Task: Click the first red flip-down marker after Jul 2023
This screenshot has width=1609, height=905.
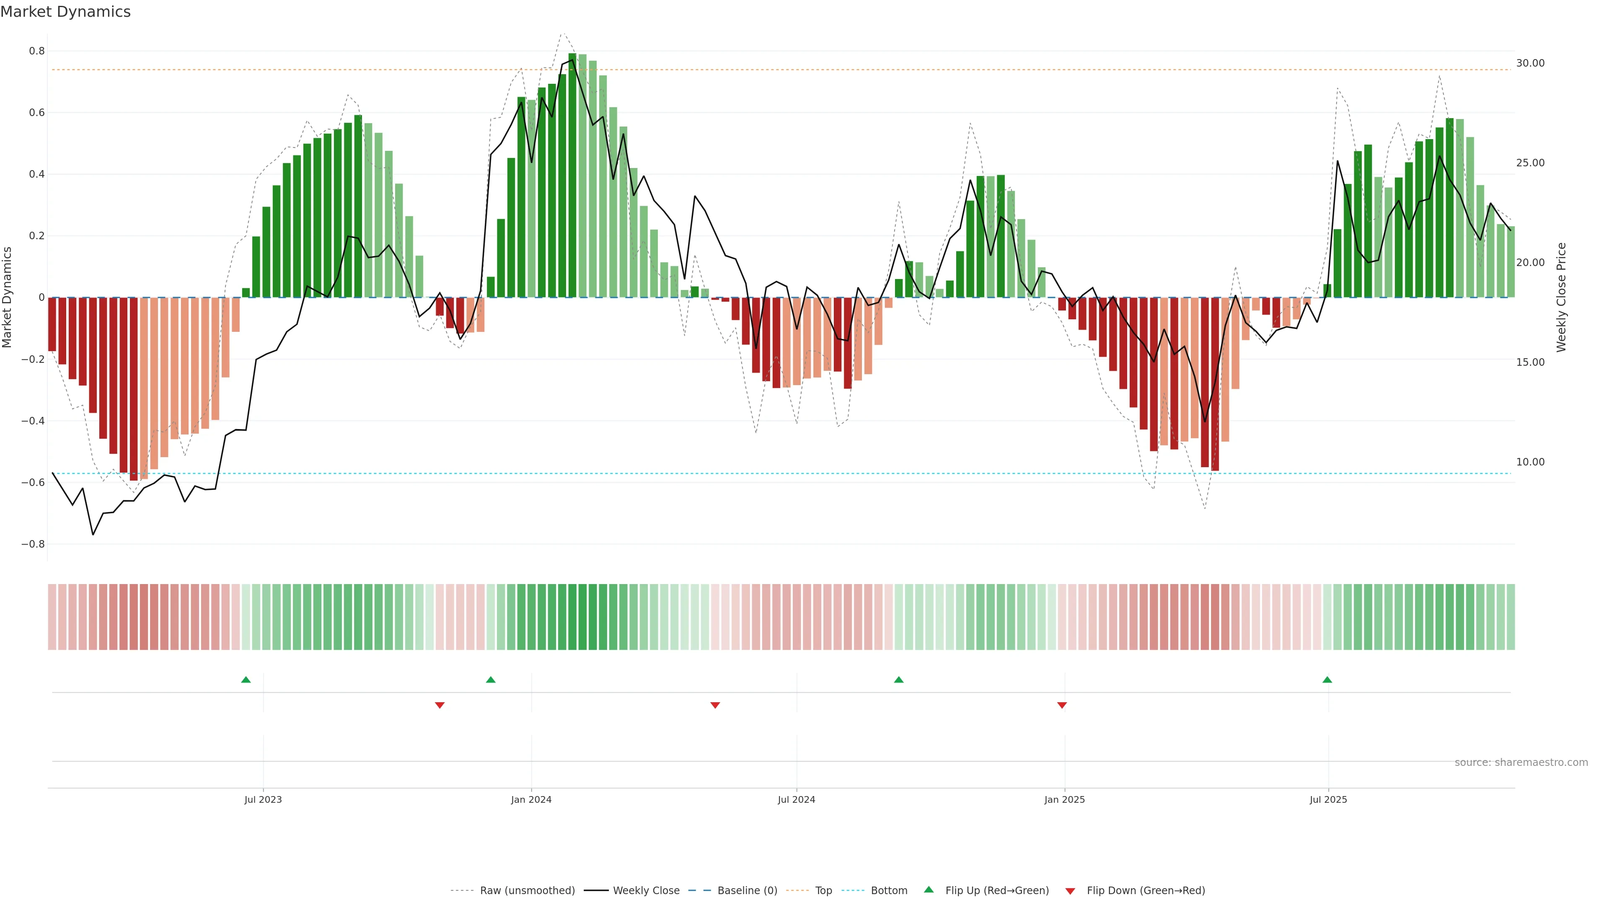Action: tap(440, 705)
